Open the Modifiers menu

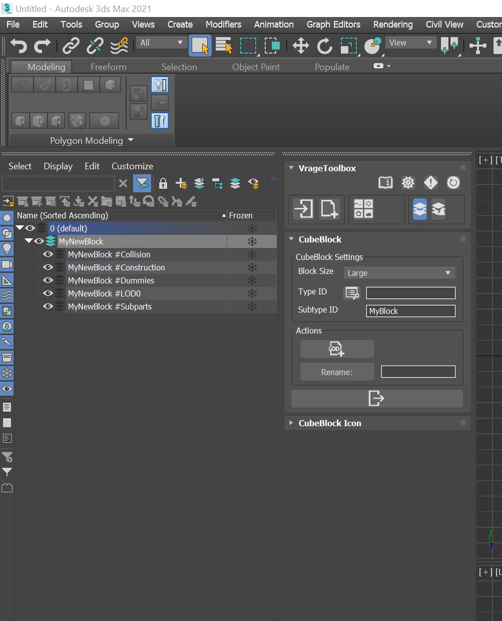(223, 25)
